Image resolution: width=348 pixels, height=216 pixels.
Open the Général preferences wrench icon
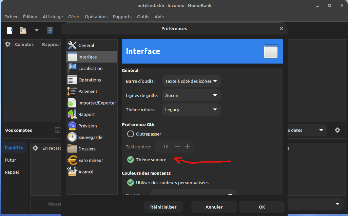[72, 45]
